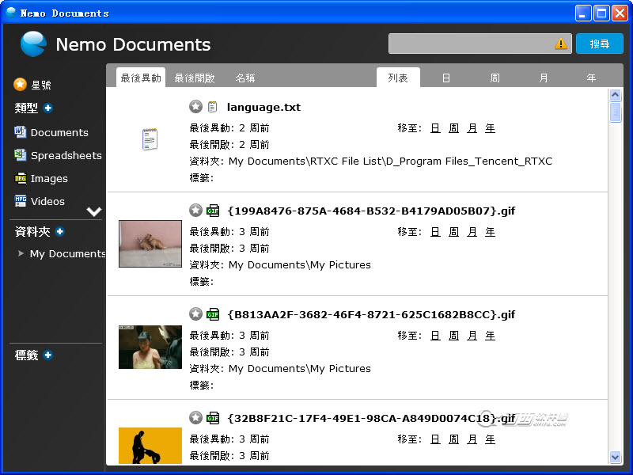The width and height of the screenshot is (633, 475).
Task: Sort by 最後異動 tab
Action: click(x=141, y=78)
